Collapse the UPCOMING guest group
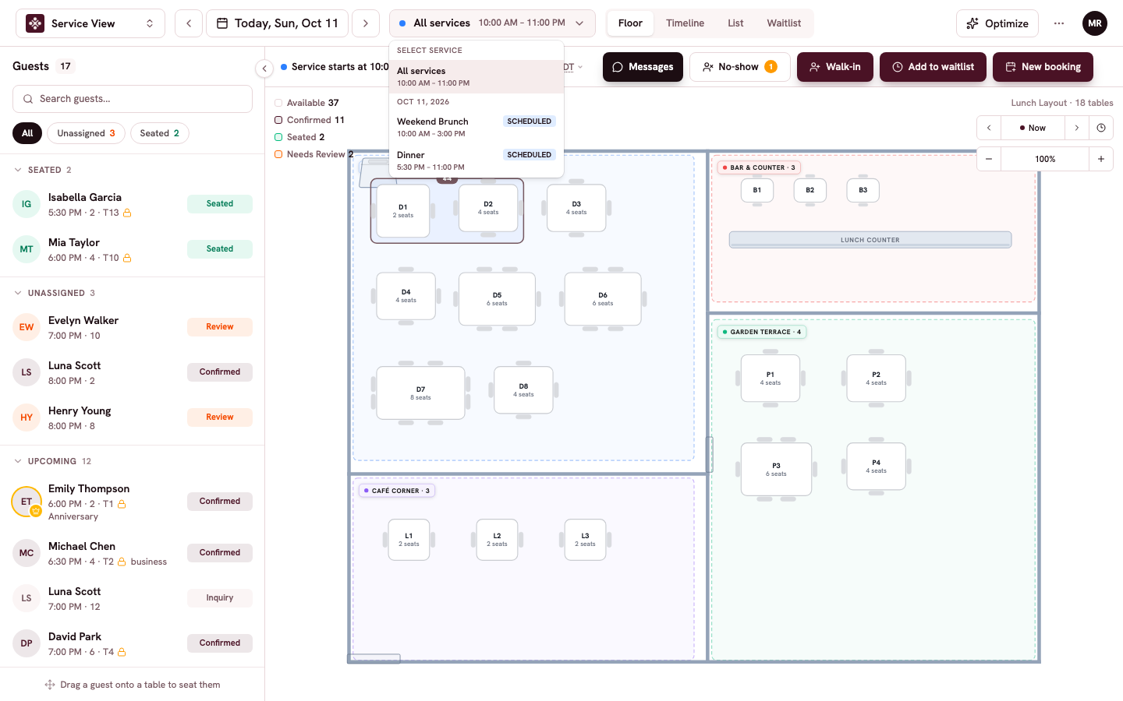This screenshot has height=701, width=1123. tap(18, 461)
